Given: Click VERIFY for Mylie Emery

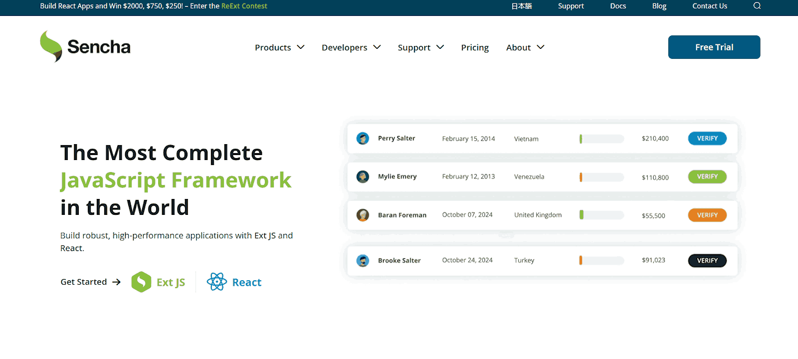Looking at the screenshot, I should [x=707, y=177].
